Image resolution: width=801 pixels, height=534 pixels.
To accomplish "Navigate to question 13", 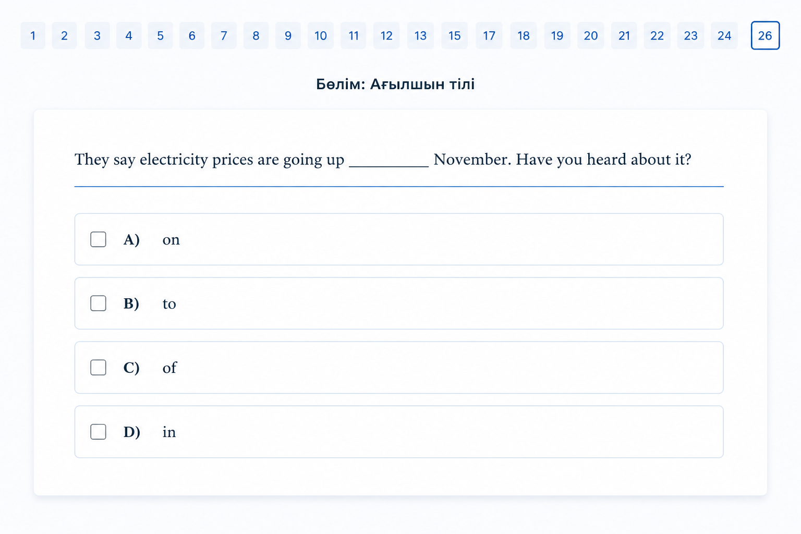I will (420, 35).
